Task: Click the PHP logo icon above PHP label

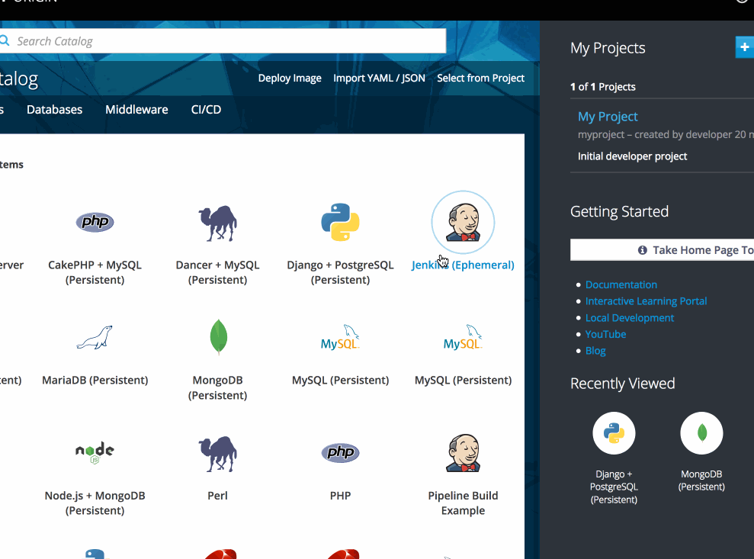Action: [341, 453]
